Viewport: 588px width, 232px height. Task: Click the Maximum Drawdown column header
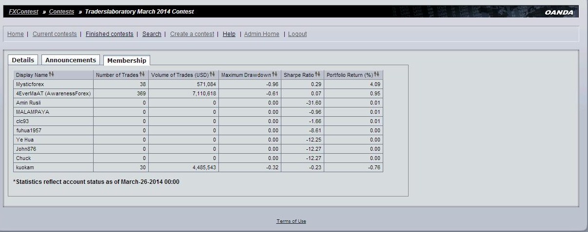pyautogui.click(x=250, y=75)
